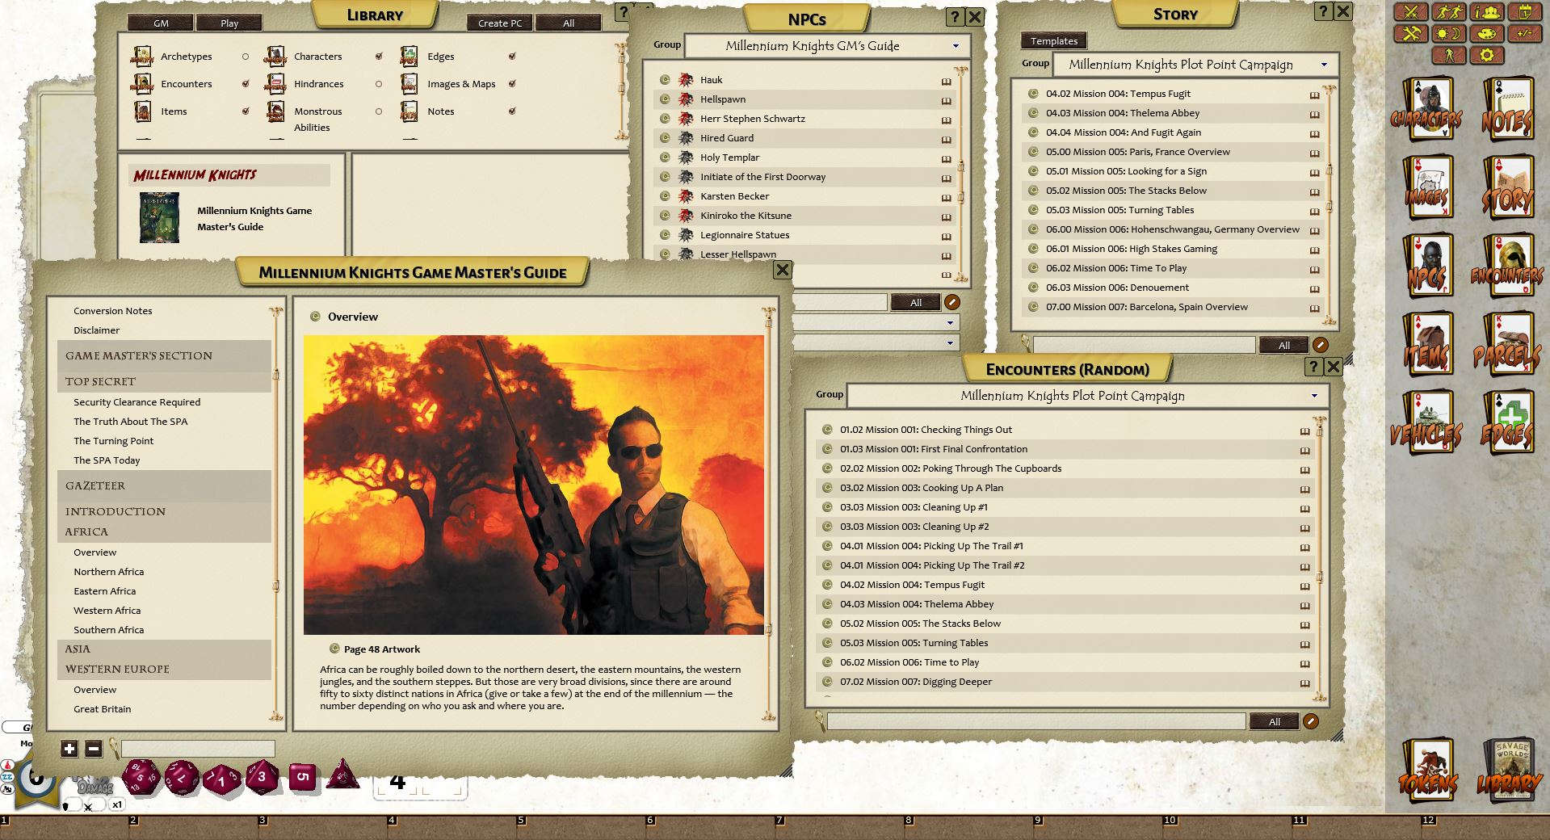Switch to the Play tab in the Library

(x=229, y=23)
